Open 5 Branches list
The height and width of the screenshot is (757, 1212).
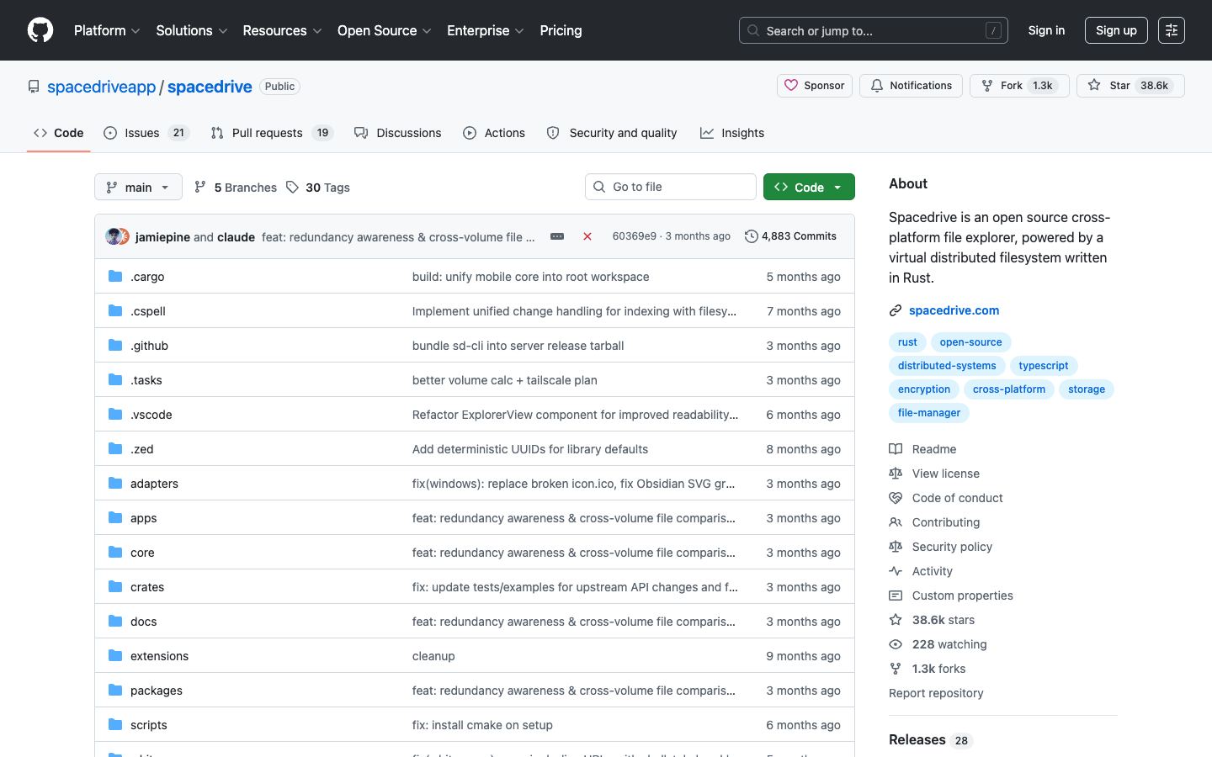pos(236,188)
